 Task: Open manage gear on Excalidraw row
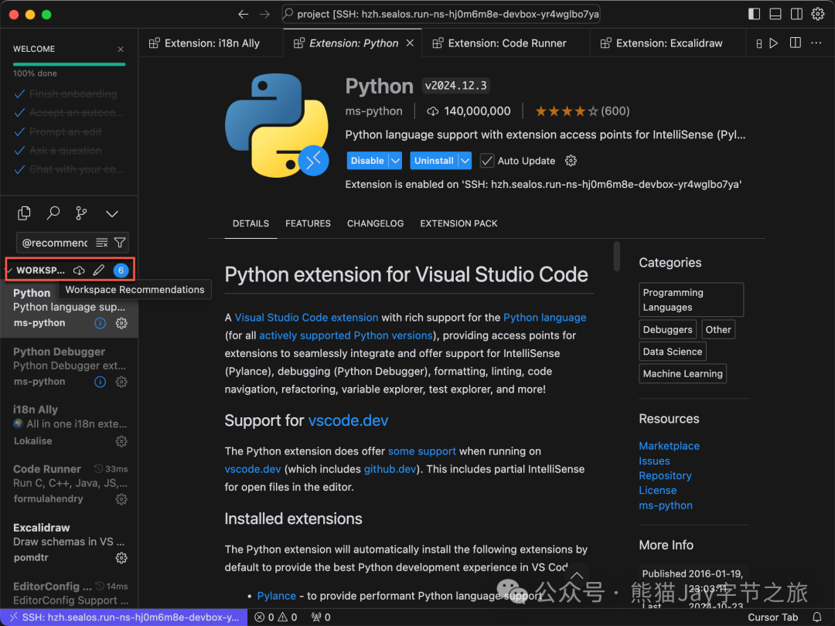coord(121,558)
